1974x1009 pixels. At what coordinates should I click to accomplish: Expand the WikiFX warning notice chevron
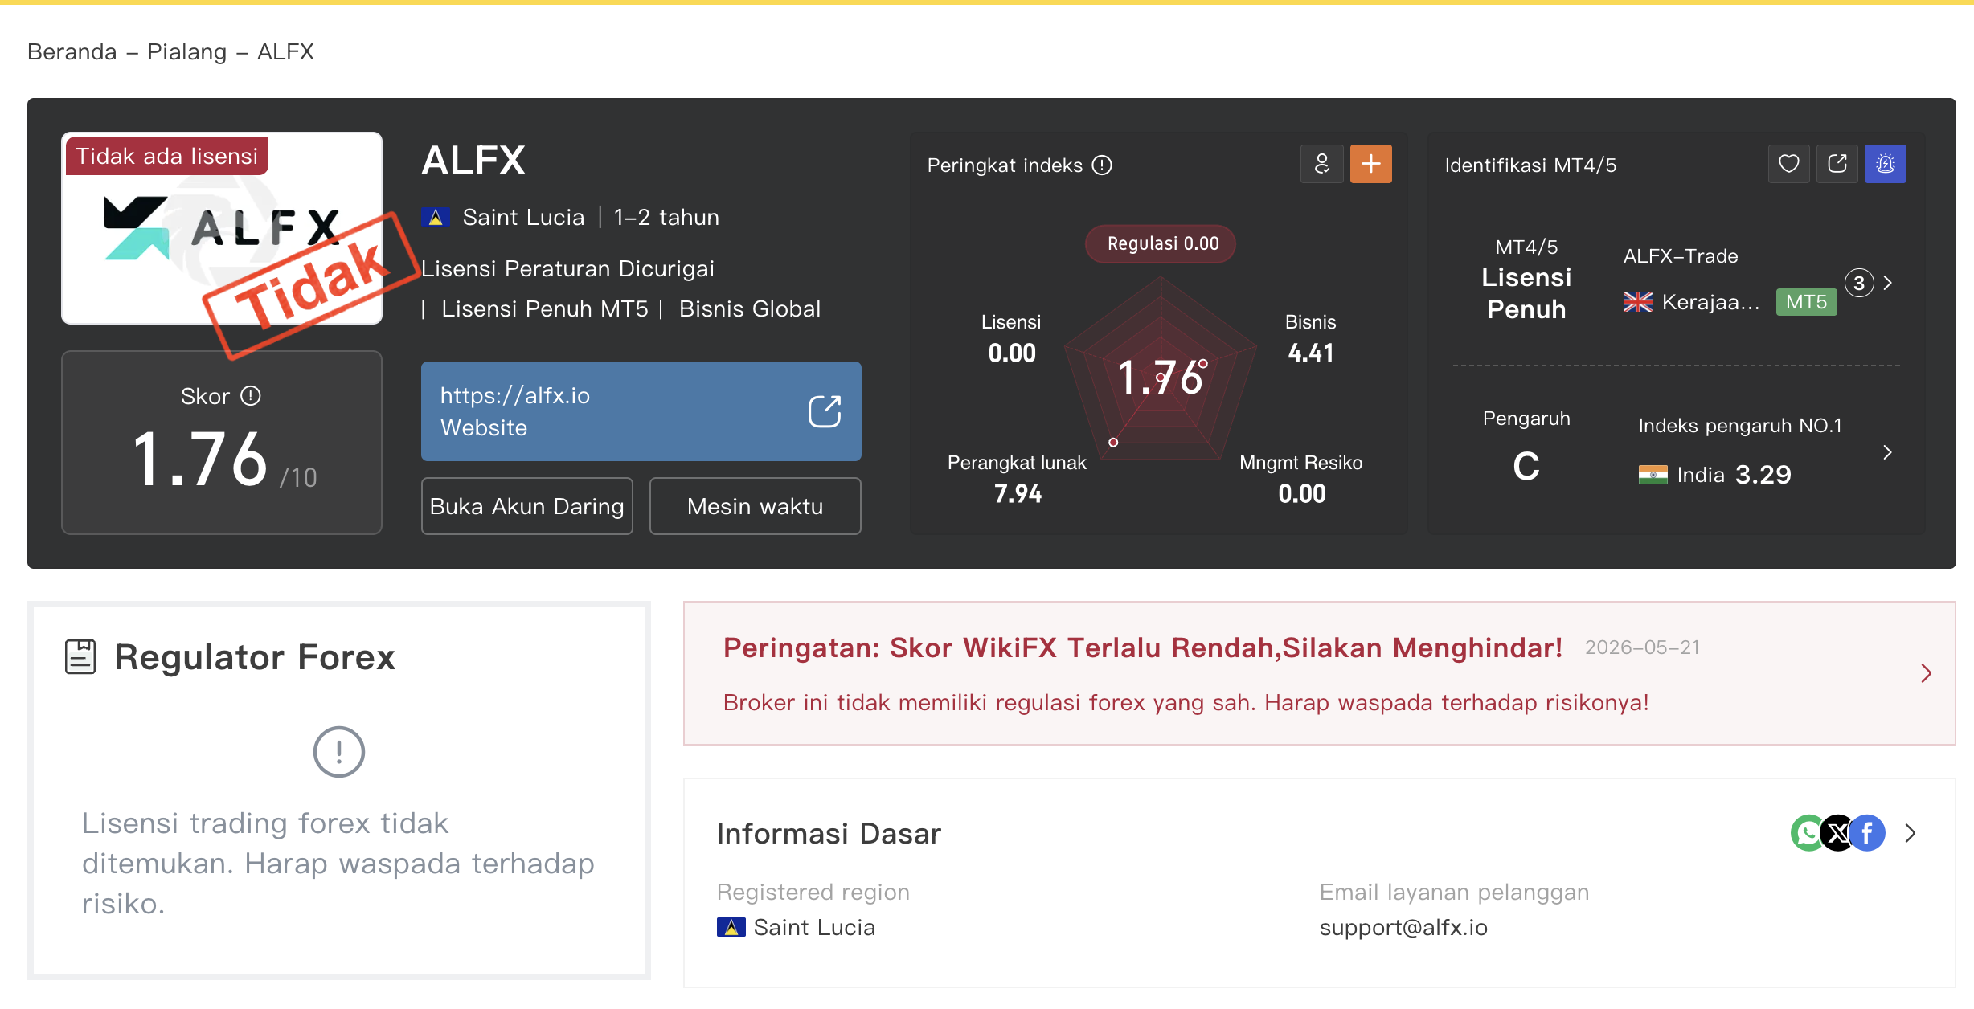(x=1926, y=673)
